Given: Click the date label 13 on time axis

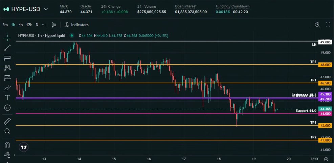Looking at the screenshot, I should (44, 159).
